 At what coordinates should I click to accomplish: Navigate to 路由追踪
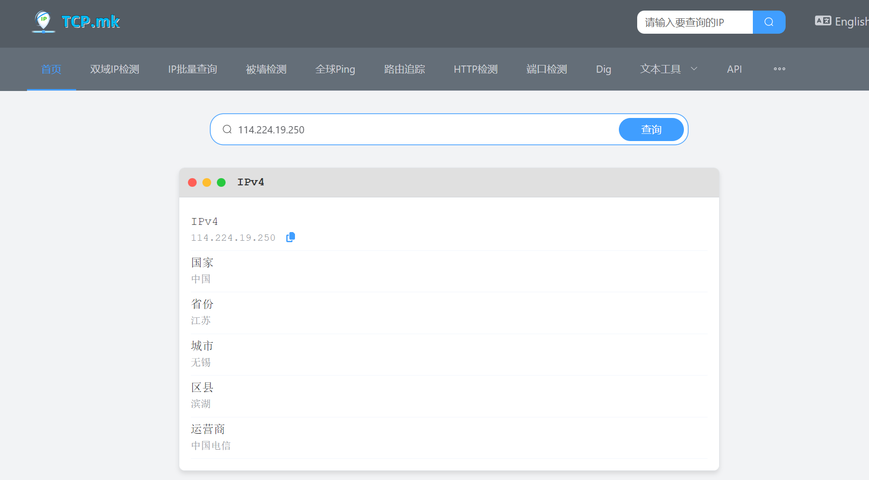[x=404, y=69]
